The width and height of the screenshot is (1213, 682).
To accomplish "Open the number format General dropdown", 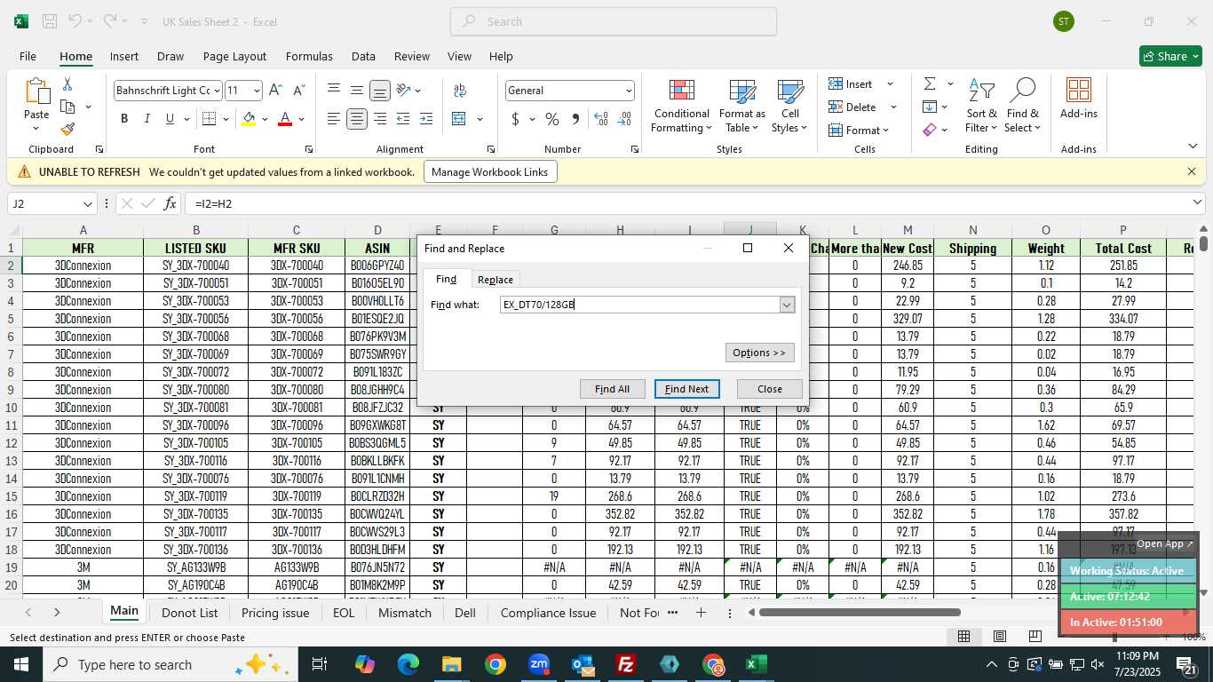I will coord(629,91).
